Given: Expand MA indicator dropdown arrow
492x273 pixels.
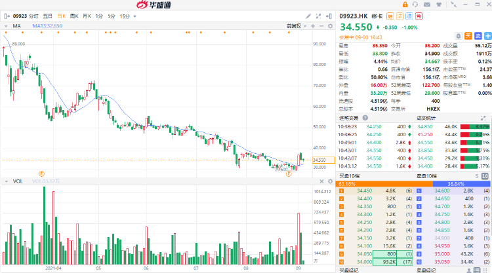Looking at the screenshot, I should click(x=6, y=26).
